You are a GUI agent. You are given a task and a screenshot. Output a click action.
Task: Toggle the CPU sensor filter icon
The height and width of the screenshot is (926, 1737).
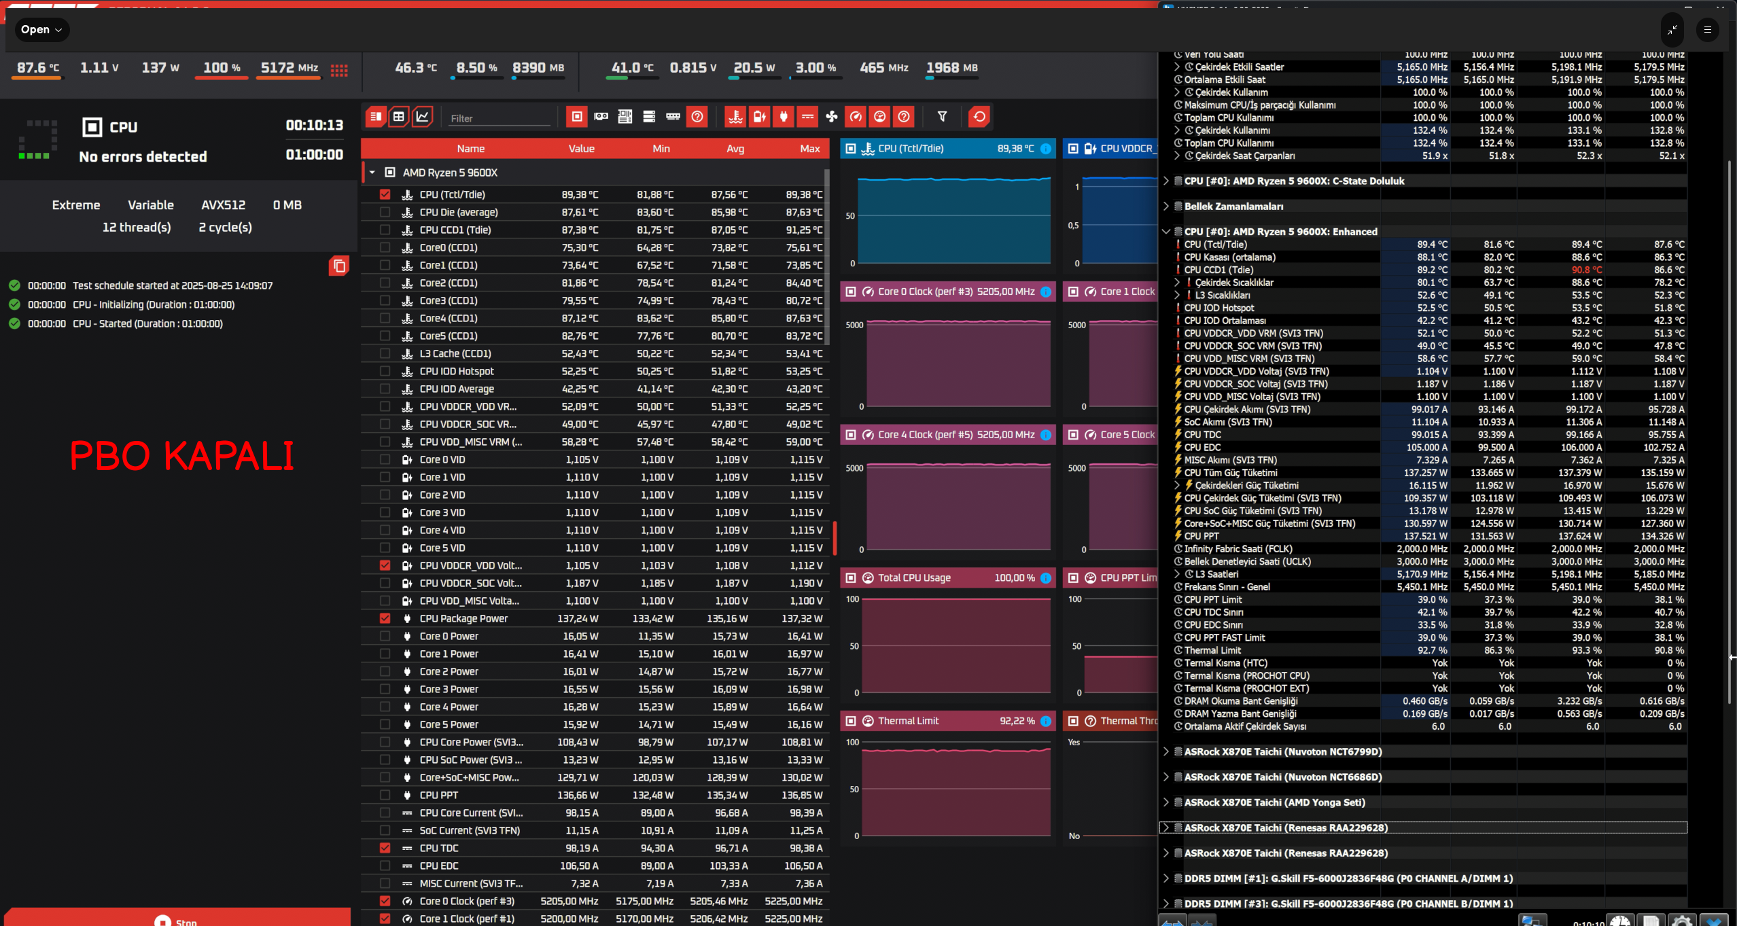point(577,117)
